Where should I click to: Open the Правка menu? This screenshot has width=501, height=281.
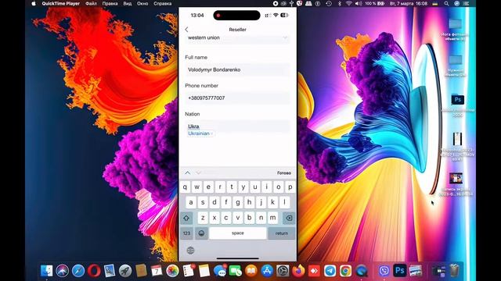[x=110, y=3]
